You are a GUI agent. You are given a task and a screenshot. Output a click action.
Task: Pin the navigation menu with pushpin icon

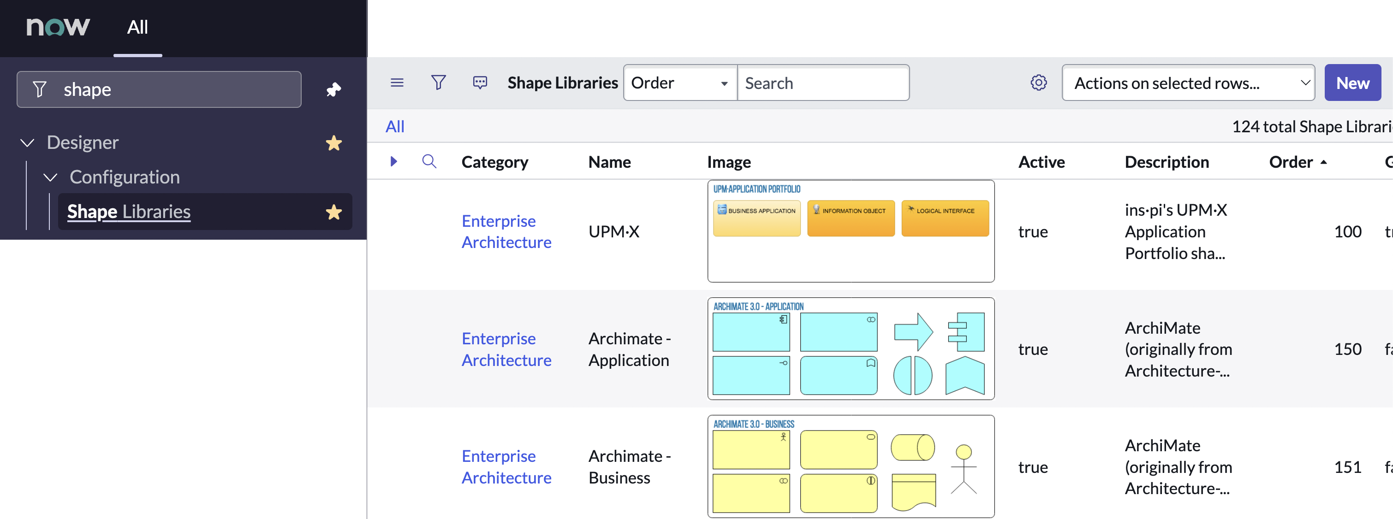click(x=333, y=89)
